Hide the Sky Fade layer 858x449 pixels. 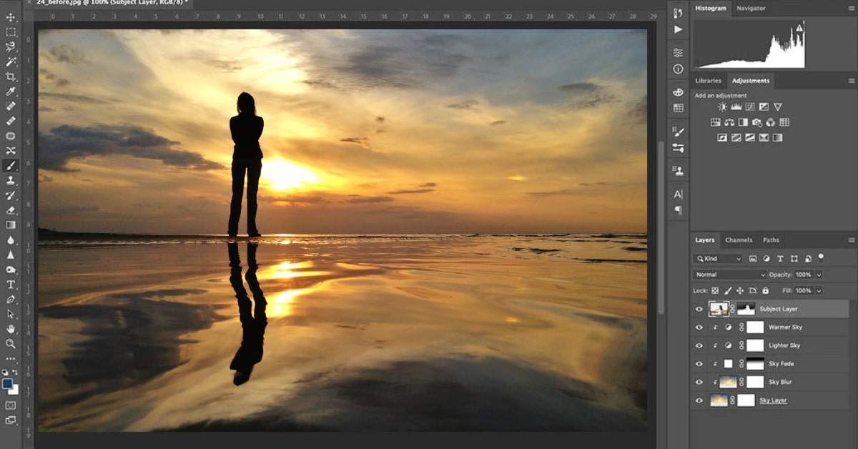(x=699, y=364)
